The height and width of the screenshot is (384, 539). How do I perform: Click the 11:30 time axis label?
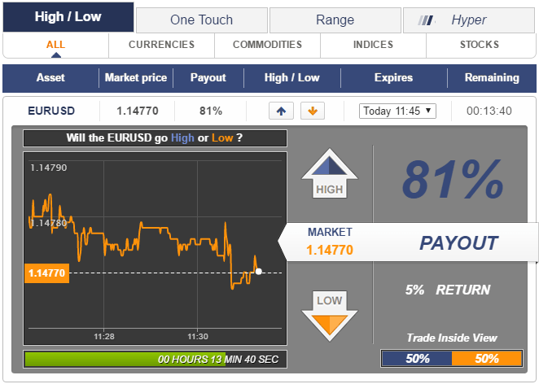[198, 337]
